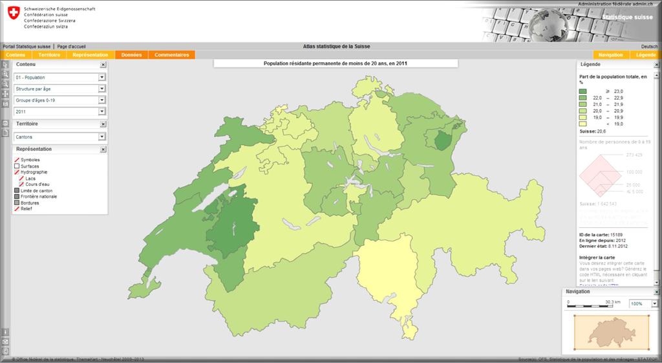662x363 pixels.
Task: Open the info icon in bottom sidebar
Action: coord(5,332)
